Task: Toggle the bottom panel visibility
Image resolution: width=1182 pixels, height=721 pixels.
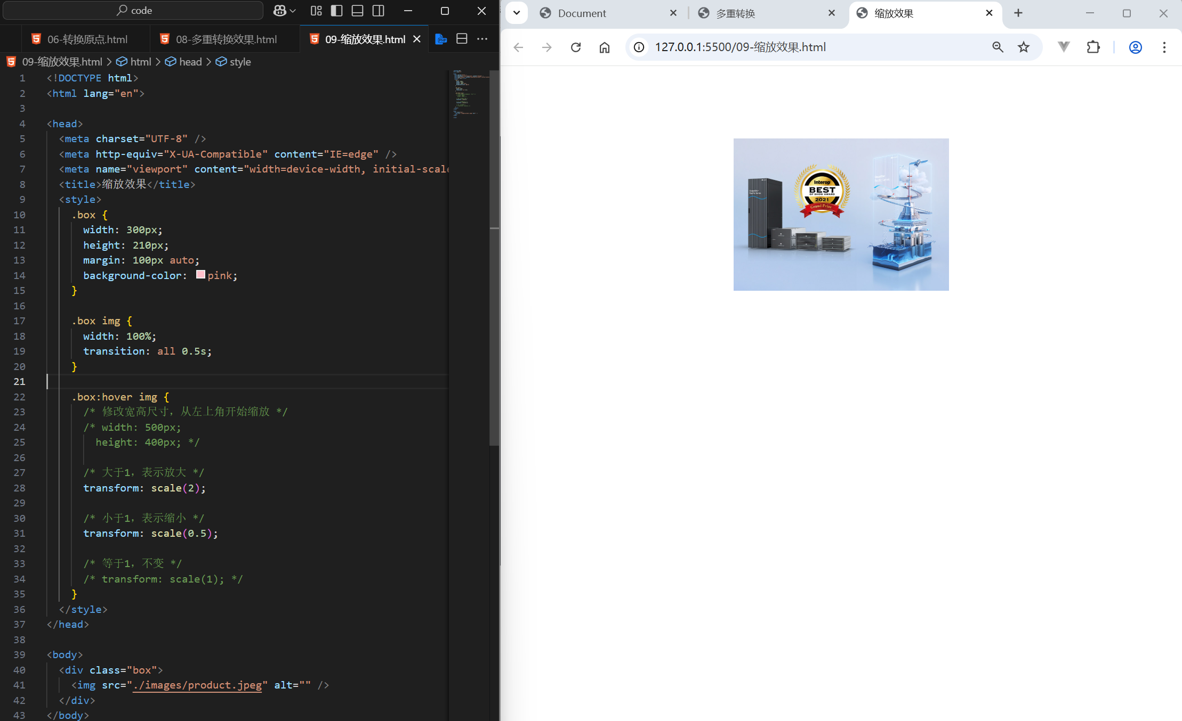Action: click(357, 10)
